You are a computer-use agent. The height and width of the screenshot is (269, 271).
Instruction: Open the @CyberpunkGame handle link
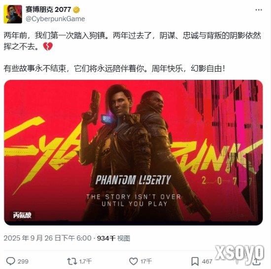(x=55, y=19)
